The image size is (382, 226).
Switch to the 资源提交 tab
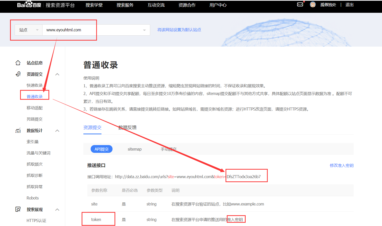tap(92, 128)
